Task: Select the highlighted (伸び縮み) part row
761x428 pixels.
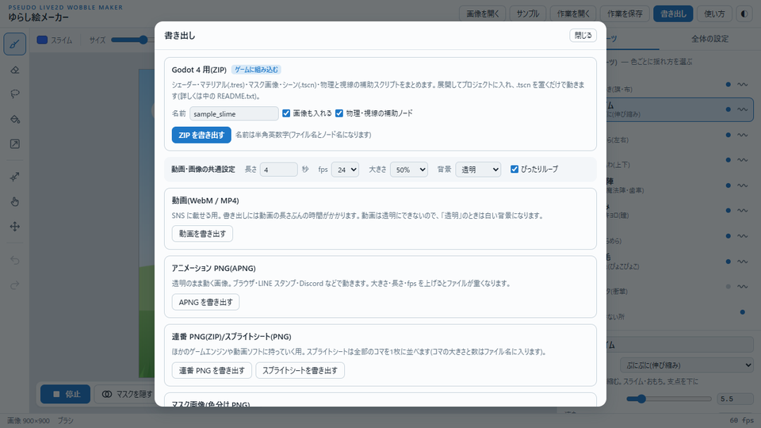Action: (x=679, y=109)
